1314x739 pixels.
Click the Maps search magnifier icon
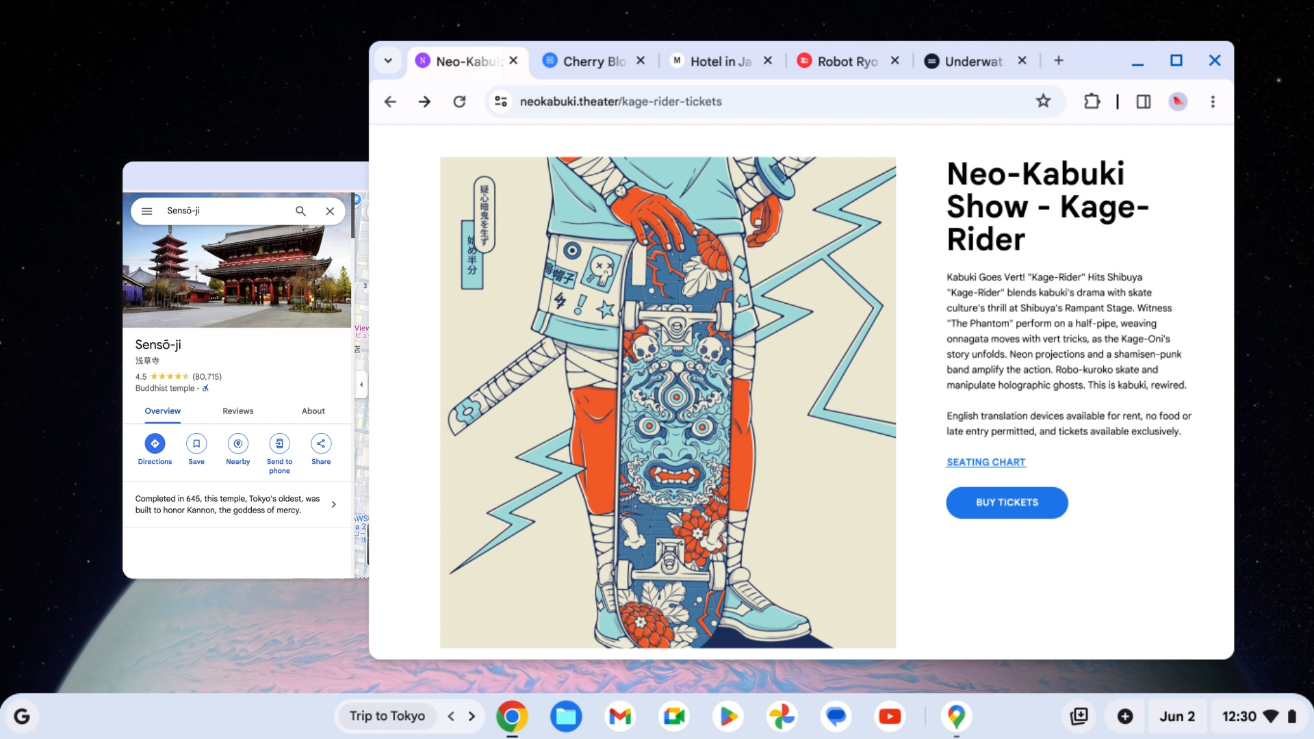coord(300,211)
